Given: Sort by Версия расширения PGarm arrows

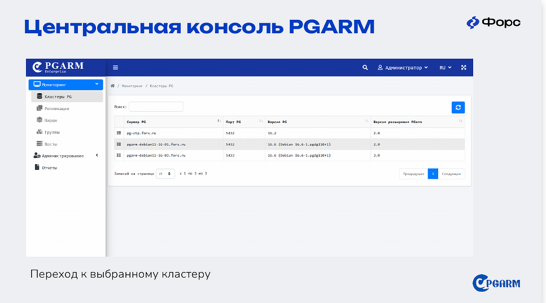Looking at the screenshot, I should click(461, 121).
